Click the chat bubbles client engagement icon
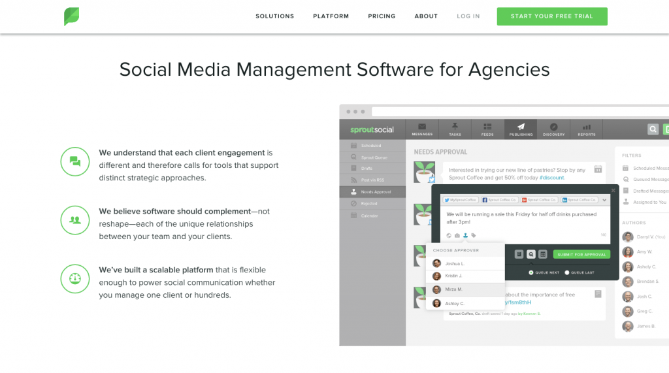The height and width of the screenshot is (373, 669). (75, 161)
